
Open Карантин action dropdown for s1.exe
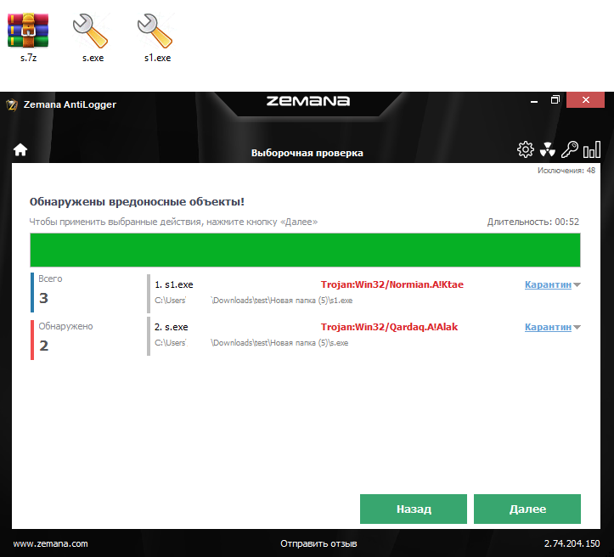coord(548,284)
